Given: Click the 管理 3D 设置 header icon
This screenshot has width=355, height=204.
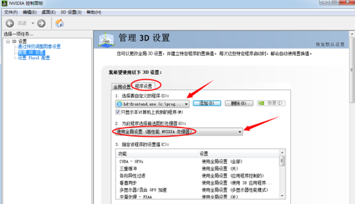Looking at the screenshot, I should (x=106, y=40).
